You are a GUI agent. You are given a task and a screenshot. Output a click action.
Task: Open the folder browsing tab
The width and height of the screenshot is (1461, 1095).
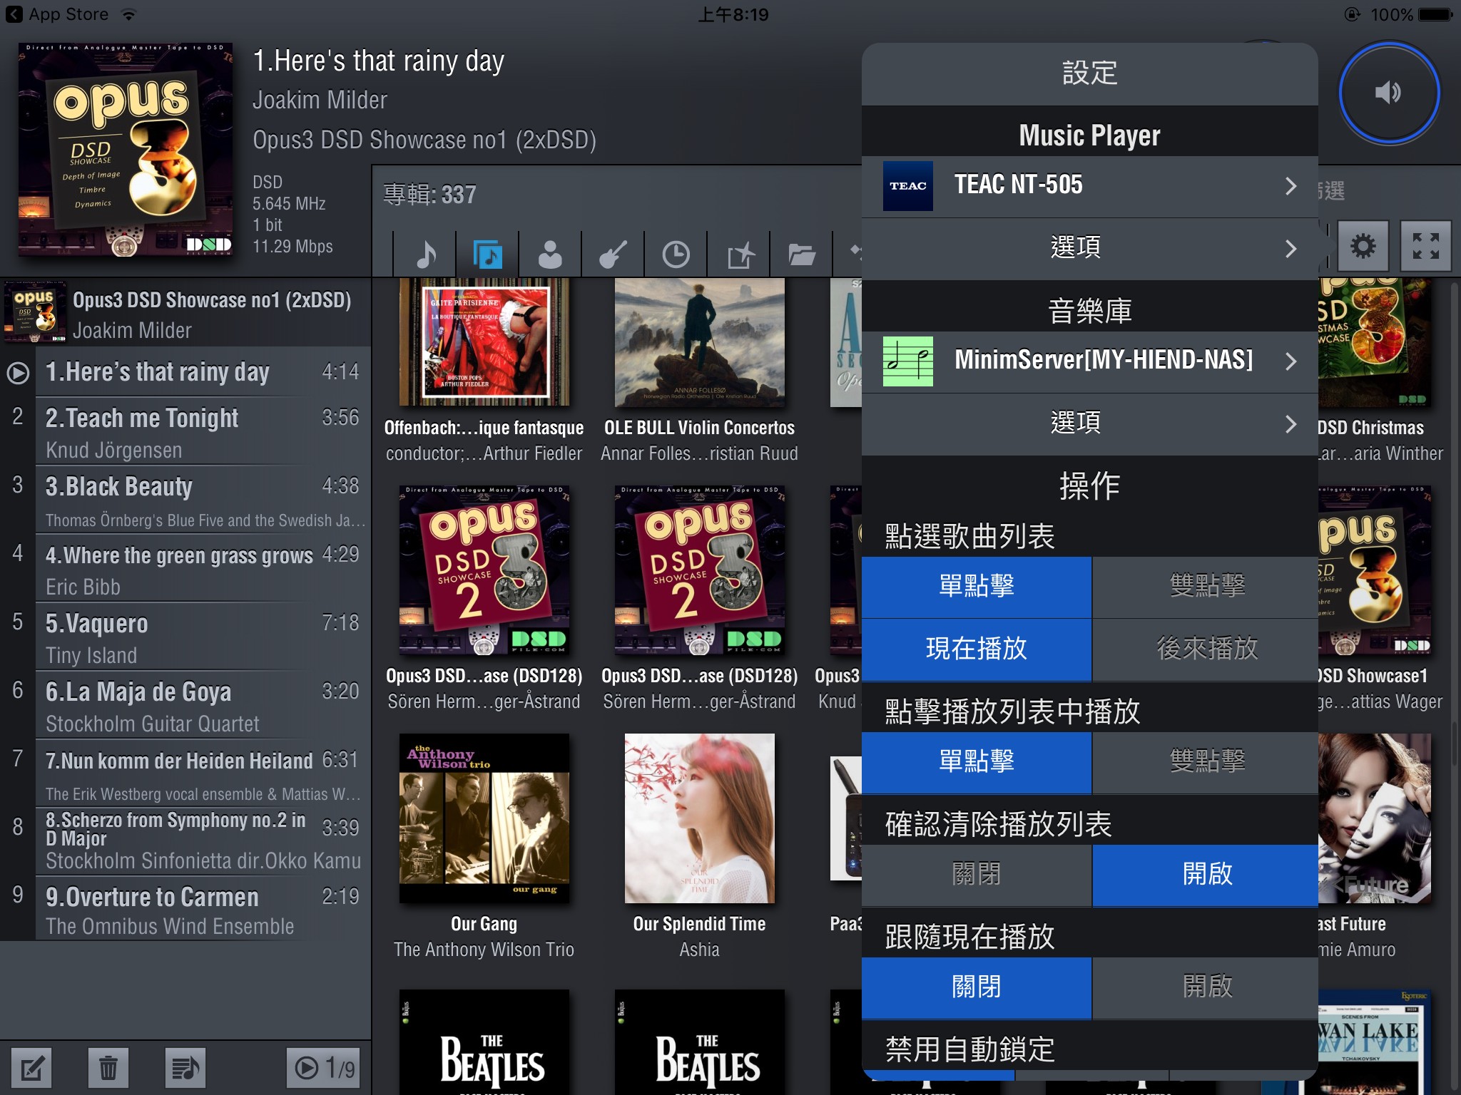tap(802, 255)
